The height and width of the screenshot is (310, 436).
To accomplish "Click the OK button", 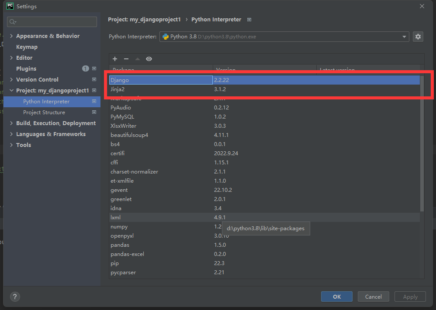I will [x=337, y=296].
